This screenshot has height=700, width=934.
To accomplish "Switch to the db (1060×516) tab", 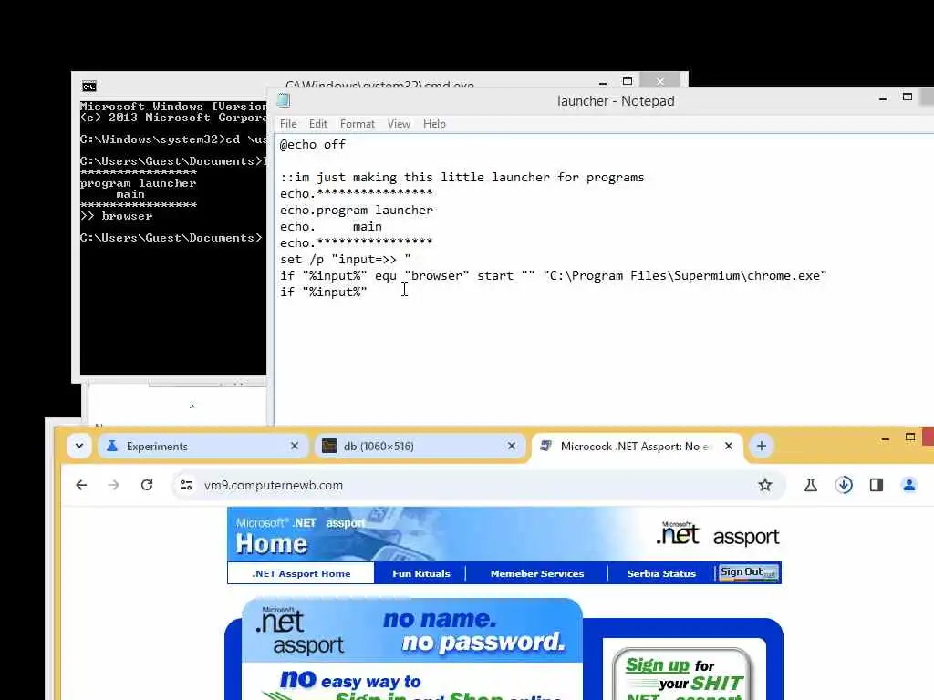I will click(420, 446).
